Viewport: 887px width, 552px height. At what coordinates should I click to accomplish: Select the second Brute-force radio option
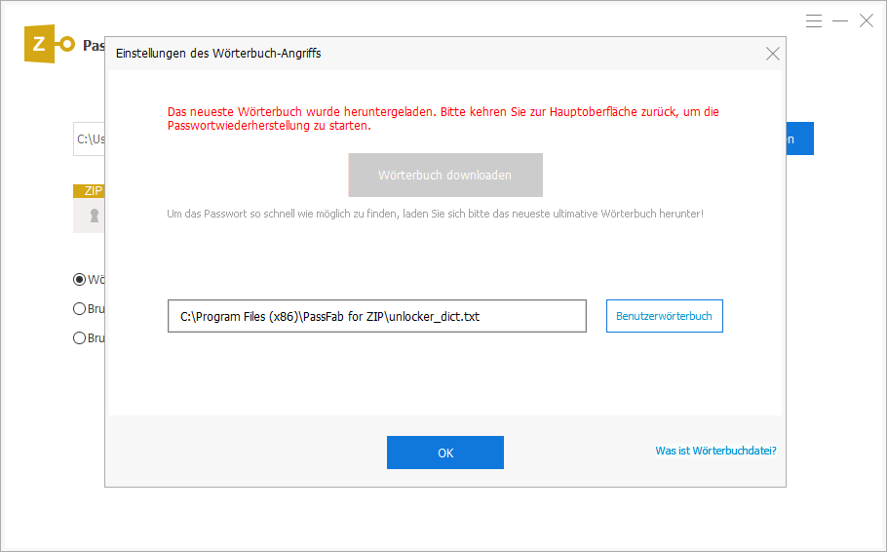(x=79, y=338)
